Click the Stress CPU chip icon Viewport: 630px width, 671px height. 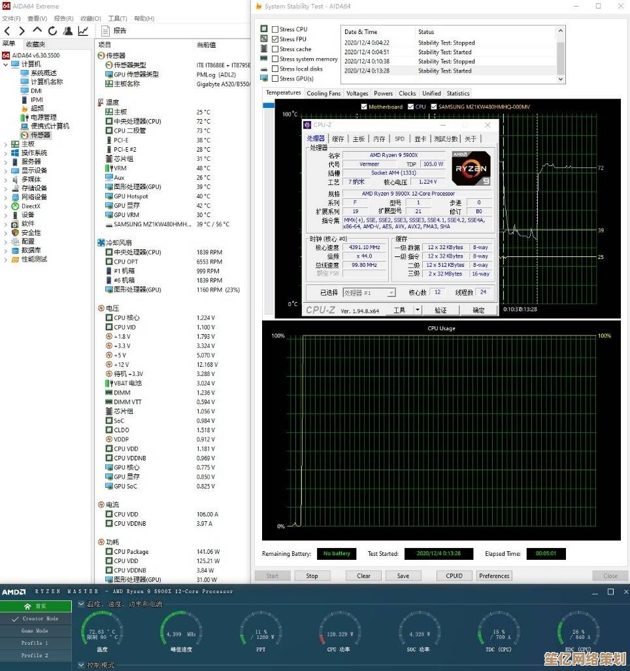(264, 29)
